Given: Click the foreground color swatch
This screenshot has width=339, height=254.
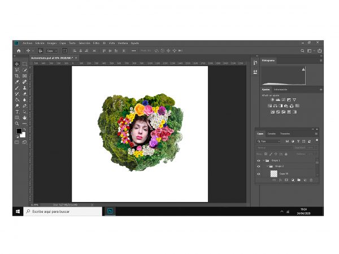Looking at the screenshot, I should point(19,131).
